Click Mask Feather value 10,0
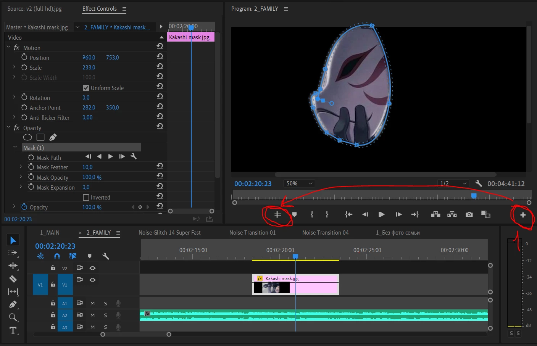 pyautogui.click(x=87, y=167)
